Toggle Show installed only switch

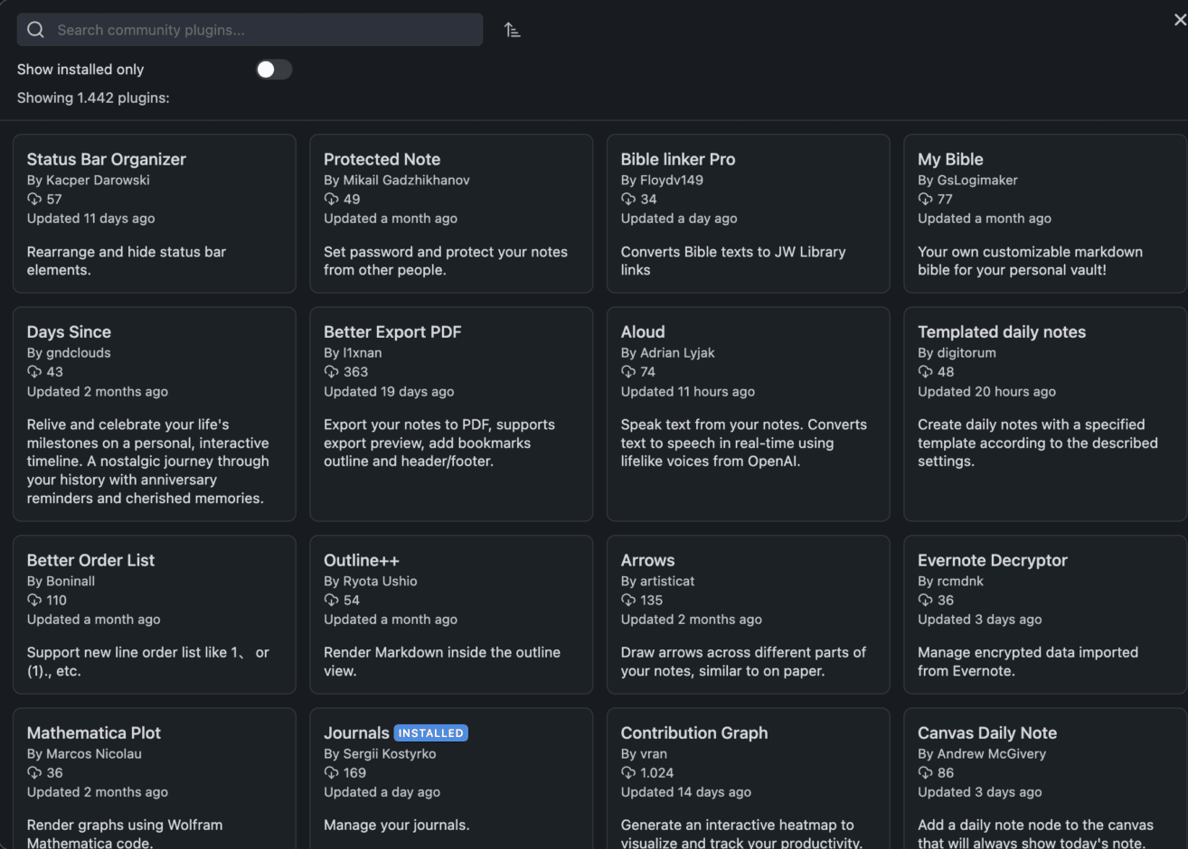click(273, 70)
